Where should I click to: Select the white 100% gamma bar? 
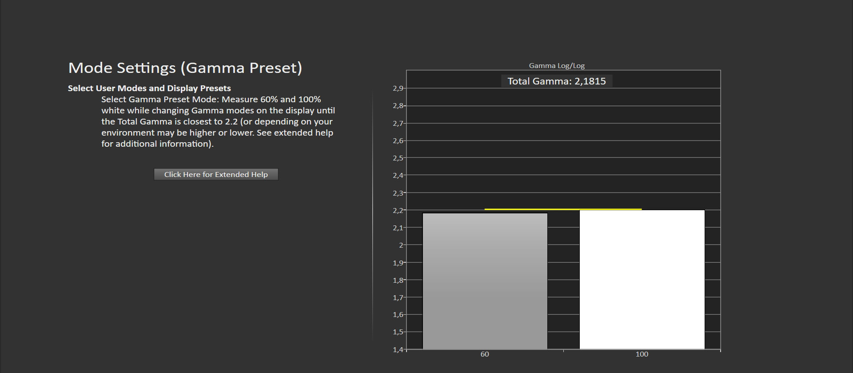click(642, 279)
